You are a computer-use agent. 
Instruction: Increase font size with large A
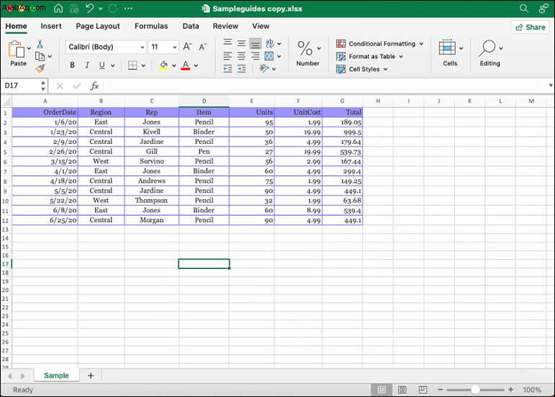click(187, 46)
